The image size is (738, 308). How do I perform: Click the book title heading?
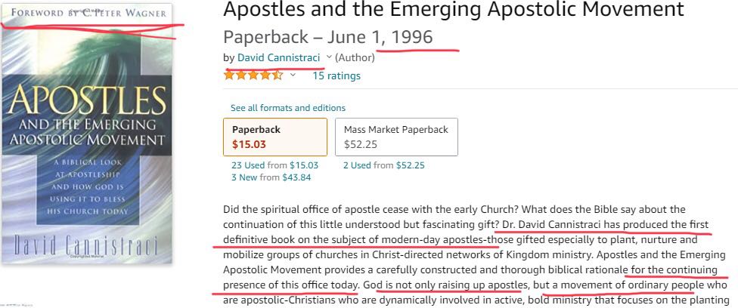[x=454, y=11]
